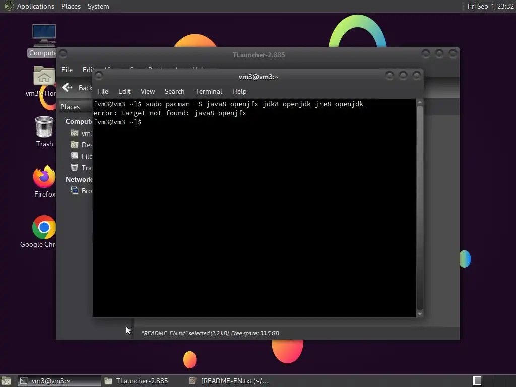Open terminal Search menu

click(x=174, y=92)
